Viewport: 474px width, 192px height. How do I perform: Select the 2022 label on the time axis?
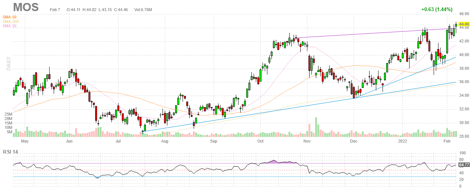(x=403, y=141)
